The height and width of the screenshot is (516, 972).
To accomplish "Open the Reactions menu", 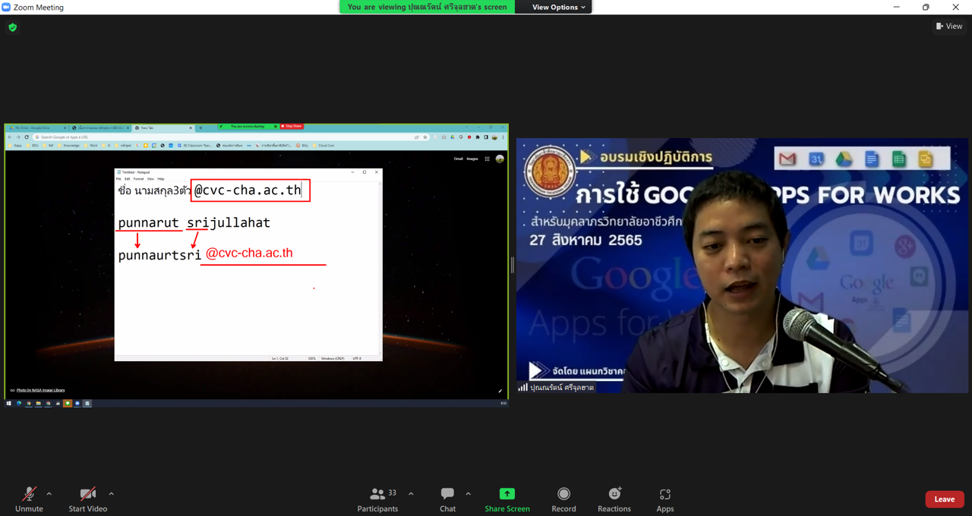I will pyautogui.click(x=614, y=499).
